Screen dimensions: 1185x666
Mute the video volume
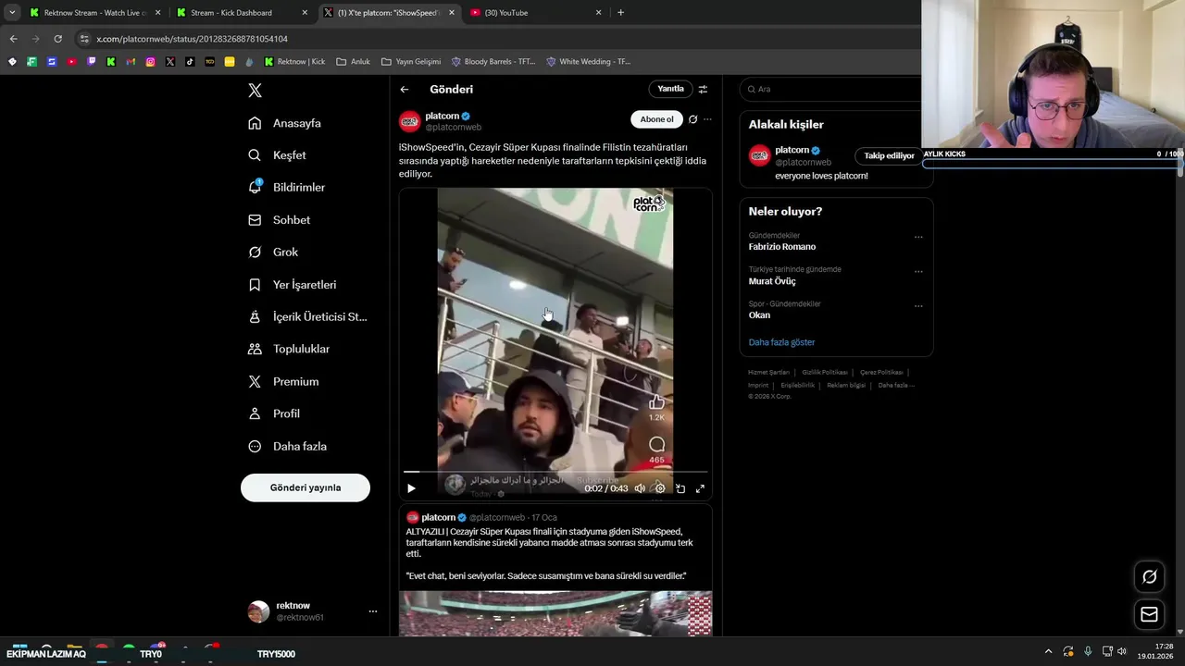pyautogui.click(x=640, y=488)
